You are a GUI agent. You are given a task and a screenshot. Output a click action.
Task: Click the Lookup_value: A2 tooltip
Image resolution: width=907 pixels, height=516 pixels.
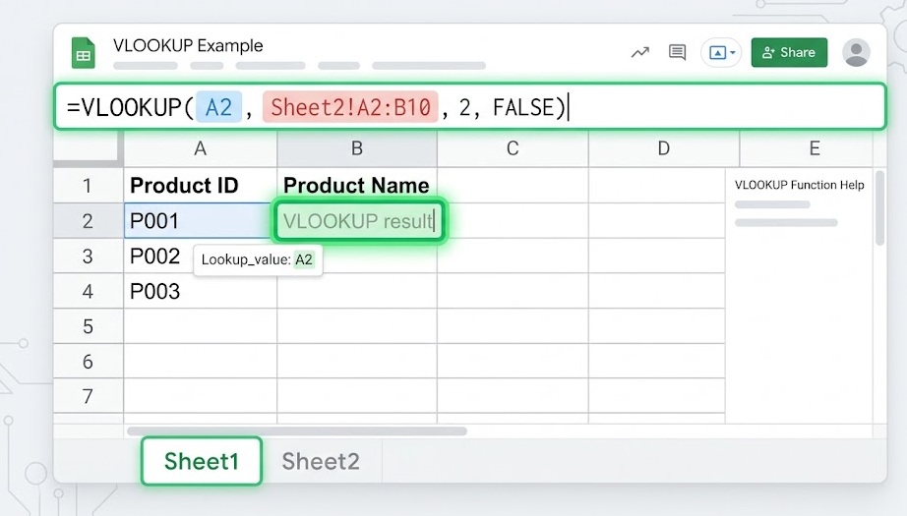coord(258,259)
